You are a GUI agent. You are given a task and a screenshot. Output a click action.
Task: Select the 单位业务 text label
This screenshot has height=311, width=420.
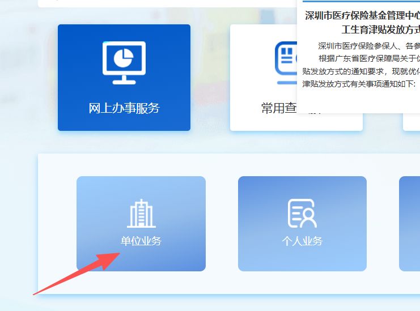pyautogui.click(x=141, y=241)
